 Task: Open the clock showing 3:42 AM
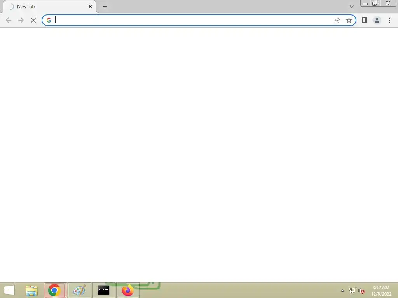click(x=381, y=291)
